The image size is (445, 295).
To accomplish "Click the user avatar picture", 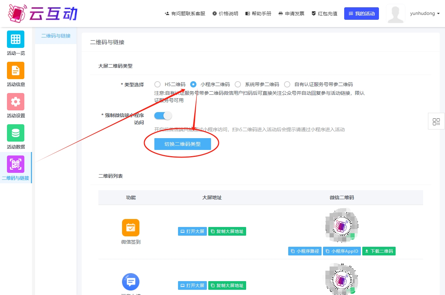I will [x=396, y=14].
